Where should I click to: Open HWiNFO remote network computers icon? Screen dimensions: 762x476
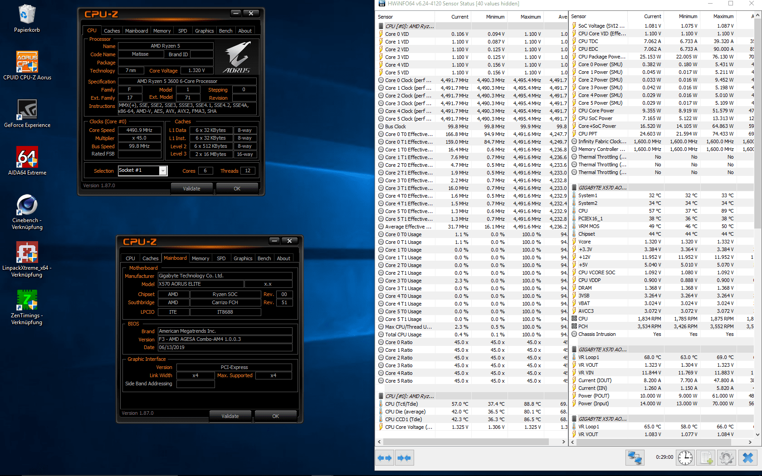pyautogui.click(x=635, y=458)
